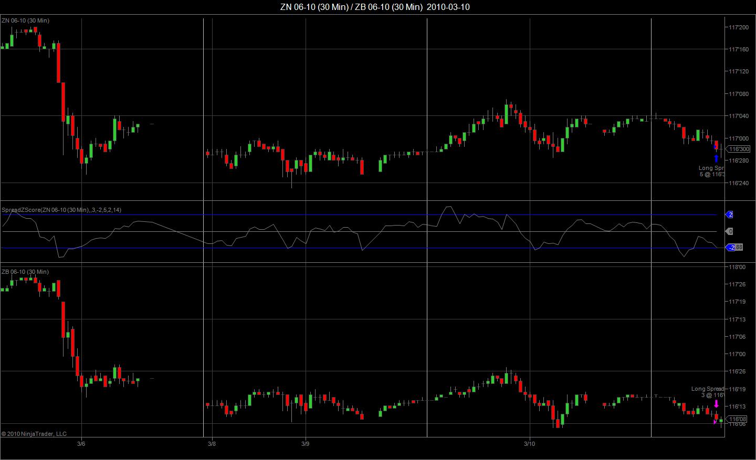Click the 116'280 price label on ZN axis
Viewport: 756px width, 460px height.
(x=739, y=161)
